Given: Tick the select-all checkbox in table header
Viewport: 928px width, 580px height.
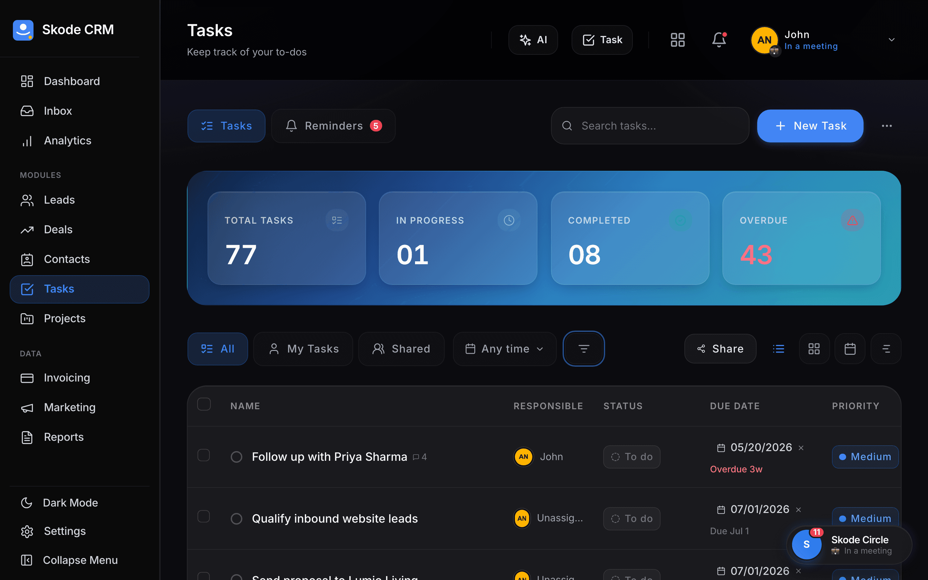Looking at the screenshot, I should pos(204,404).
